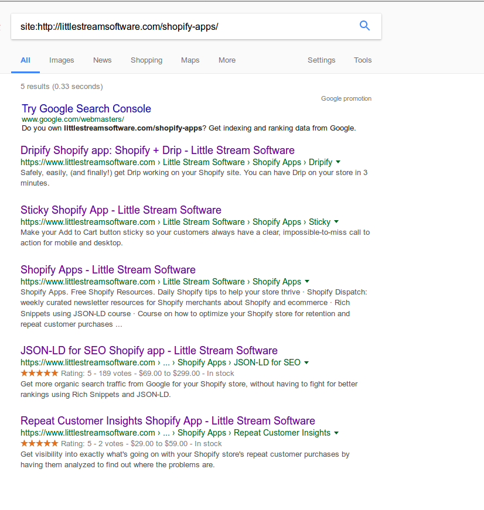Open Repeat Customer Insights Shopify App result
The image size is (484, 510).
pyautogui.click(x=168, y=421)
